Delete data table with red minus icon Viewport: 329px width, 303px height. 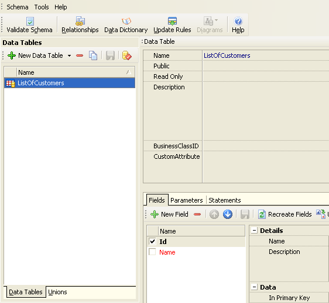tap(80, 55)
